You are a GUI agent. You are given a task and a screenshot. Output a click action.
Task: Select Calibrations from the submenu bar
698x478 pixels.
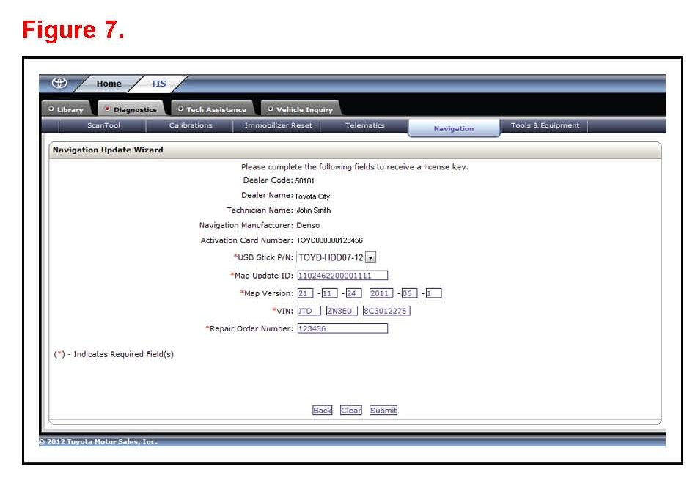click(x=191, y=126)
